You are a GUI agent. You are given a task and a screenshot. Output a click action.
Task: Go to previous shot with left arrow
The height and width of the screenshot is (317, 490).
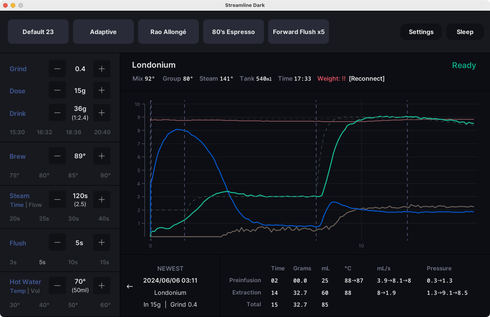(130, 286)
